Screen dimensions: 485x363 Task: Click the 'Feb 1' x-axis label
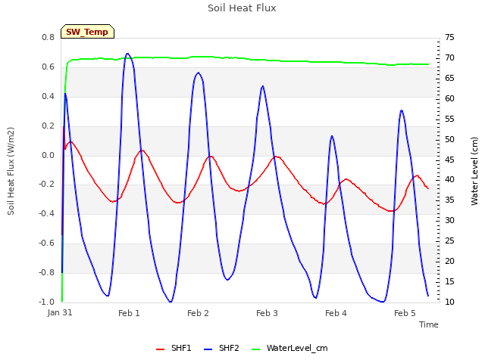(129, 313)
